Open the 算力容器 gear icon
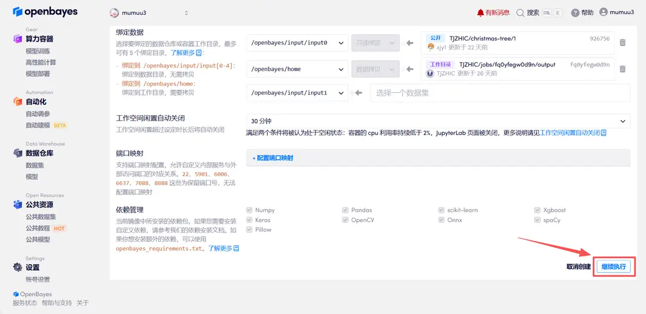 click(x=17, y=39)
